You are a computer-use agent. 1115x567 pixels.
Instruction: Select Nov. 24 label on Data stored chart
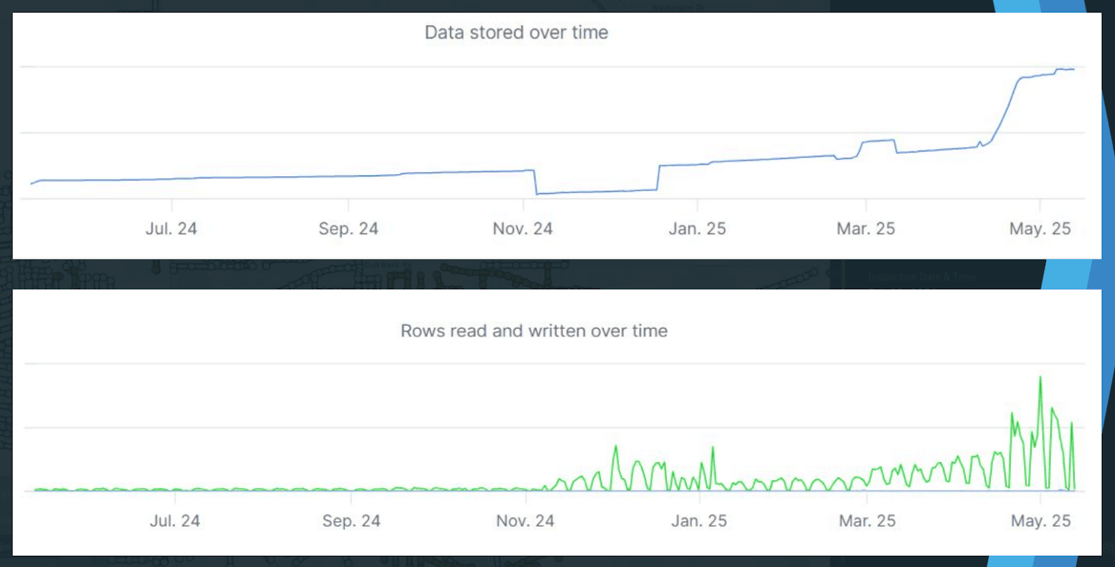click(523, 228)
